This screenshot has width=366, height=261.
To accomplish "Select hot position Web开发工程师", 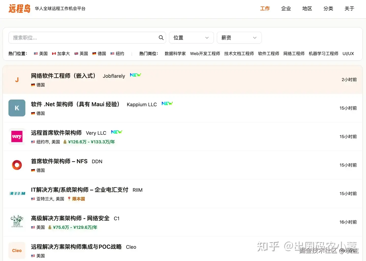I will click(205, 54).
